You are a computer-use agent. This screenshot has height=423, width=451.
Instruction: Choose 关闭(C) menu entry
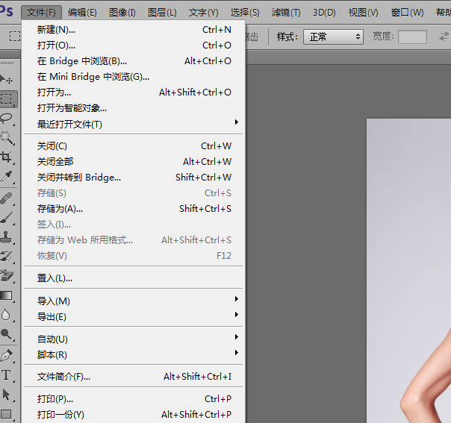(134, 146)
